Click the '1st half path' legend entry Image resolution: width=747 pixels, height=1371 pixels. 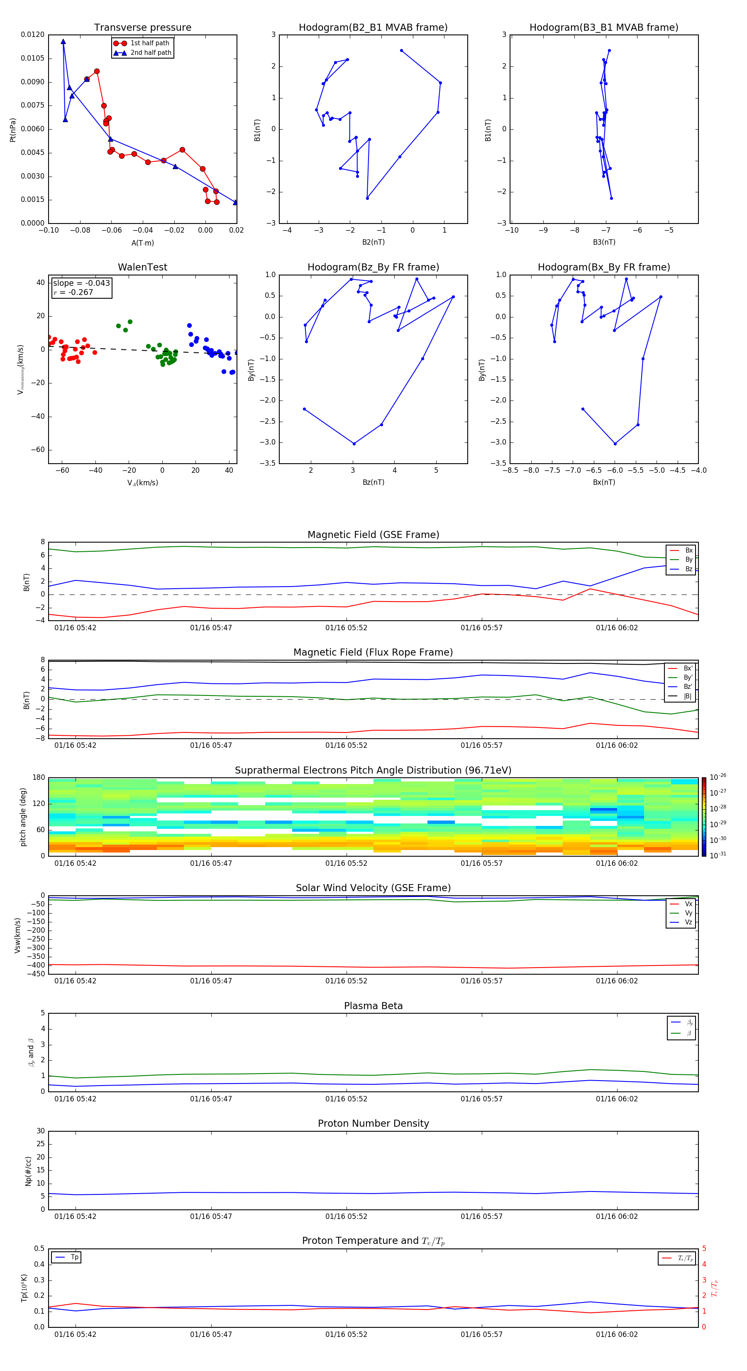[142, 43]
